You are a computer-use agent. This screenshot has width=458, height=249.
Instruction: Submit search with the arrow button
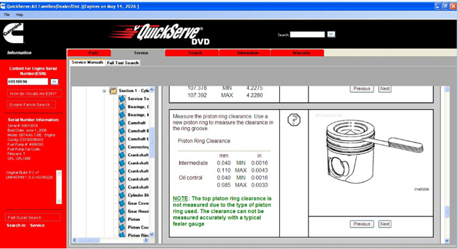click(x=331, y=35)
